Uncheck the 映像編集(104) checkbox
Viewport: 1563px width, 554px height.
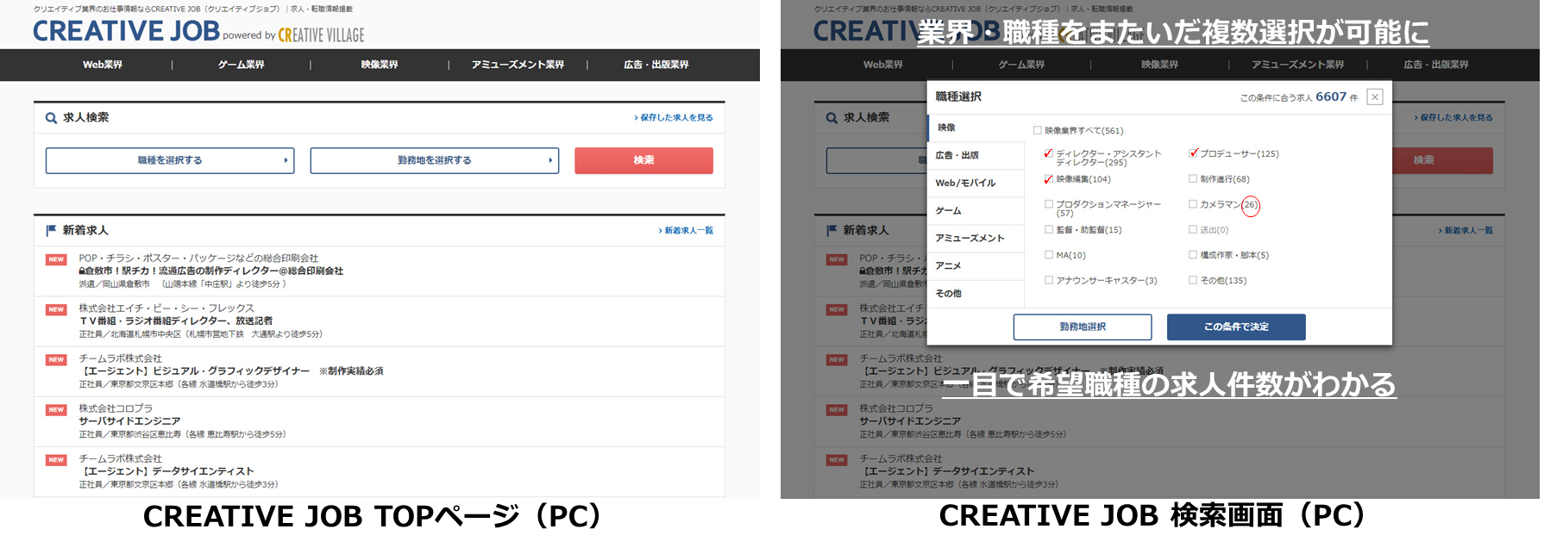[1049, 179]
